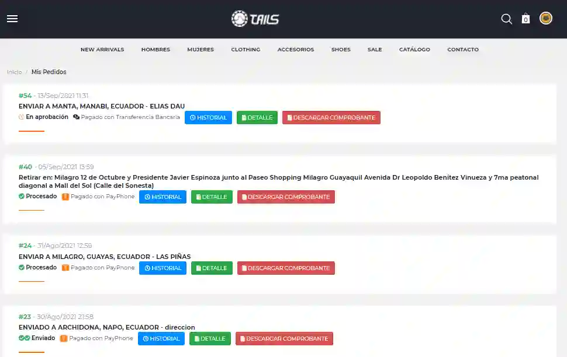Click the PayPhone icon on order #40
This screenshot has height=357, width=567.
pos(65,197)
